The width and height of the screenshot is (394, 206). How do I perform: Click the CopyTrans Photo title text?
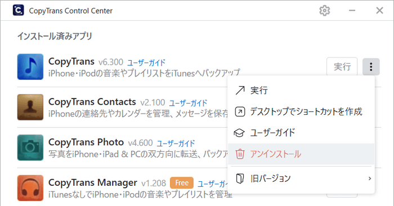pos(86,142)
